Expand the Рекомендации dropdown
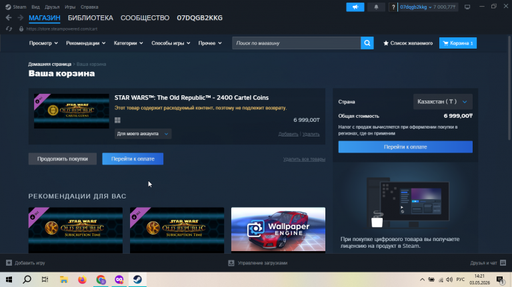 (86, 43)
